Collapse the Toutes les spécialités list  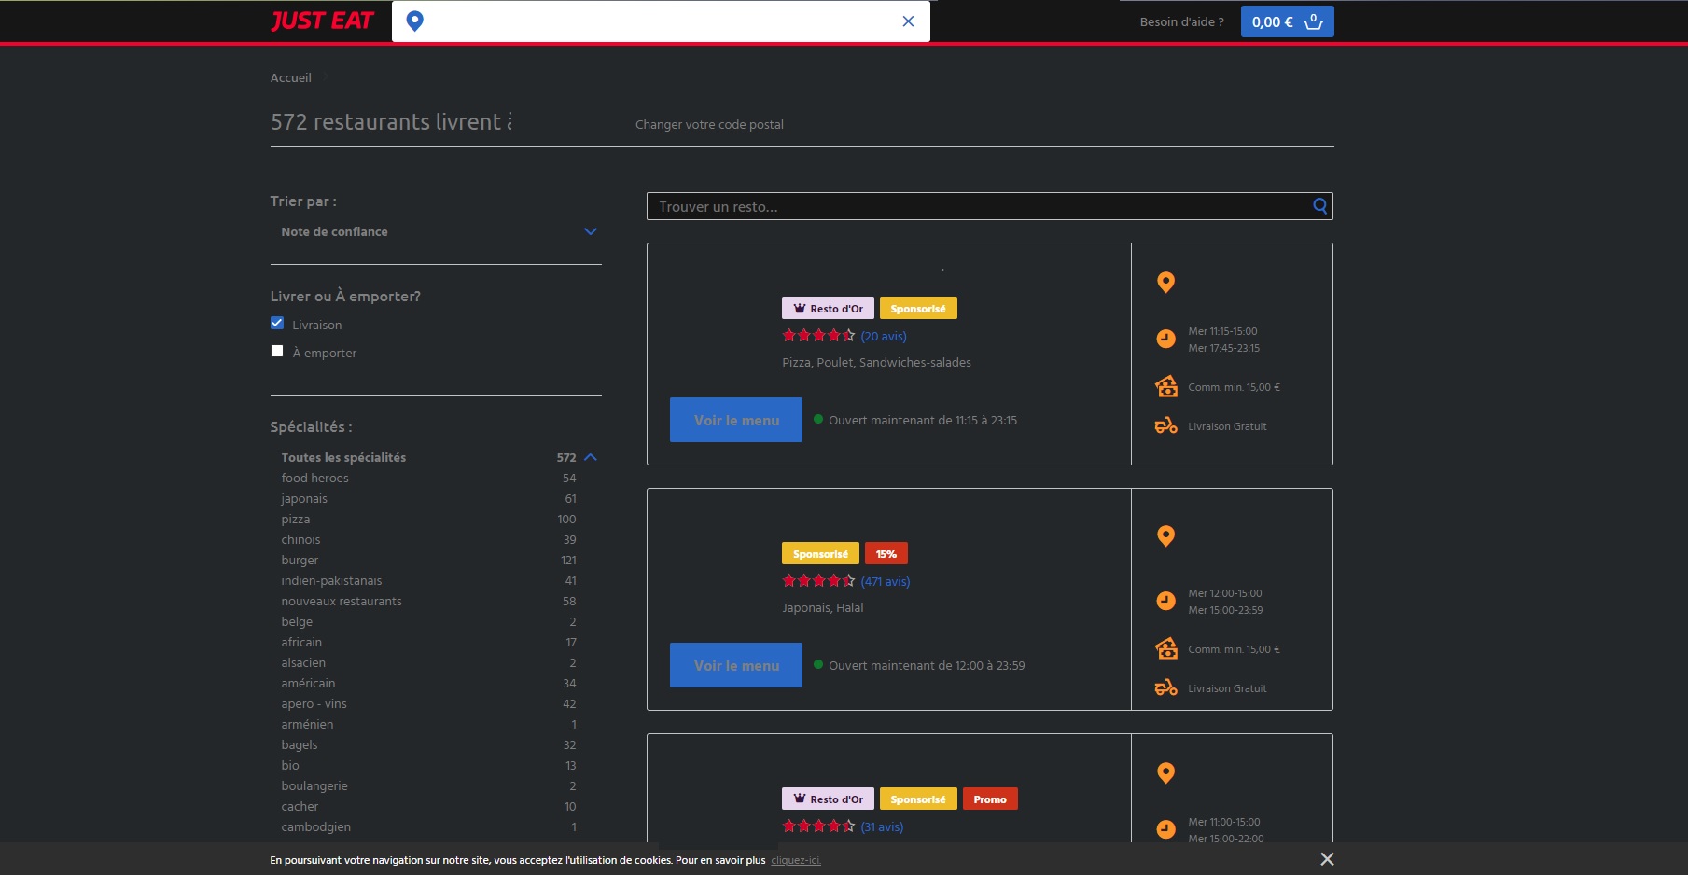(590, 457)
